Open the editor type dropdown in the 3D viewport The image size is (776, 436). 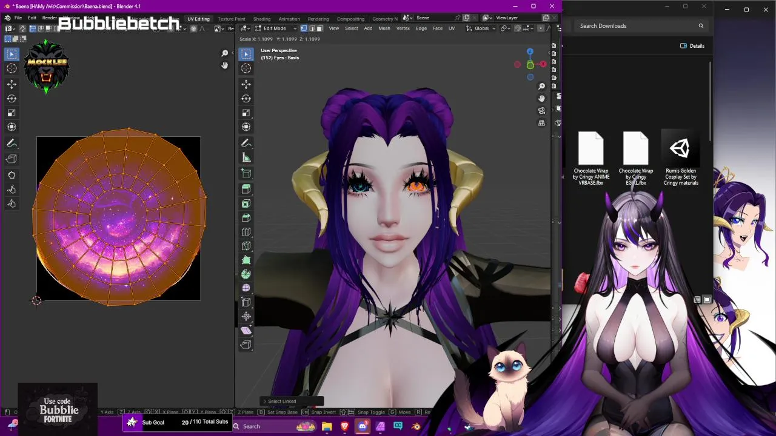[x=245, y=28]
